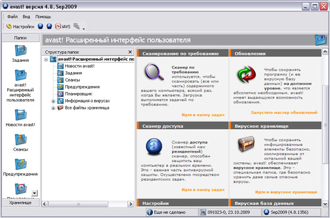Open the Файл menu
The image size is (330, 218).
click(x=13, y=17)
